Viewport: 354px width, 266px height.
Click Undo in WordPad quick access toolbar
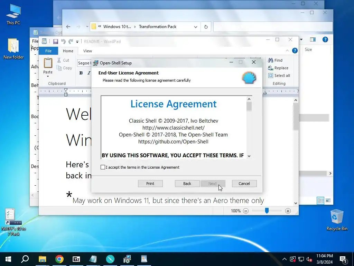[x=64, y=42]
